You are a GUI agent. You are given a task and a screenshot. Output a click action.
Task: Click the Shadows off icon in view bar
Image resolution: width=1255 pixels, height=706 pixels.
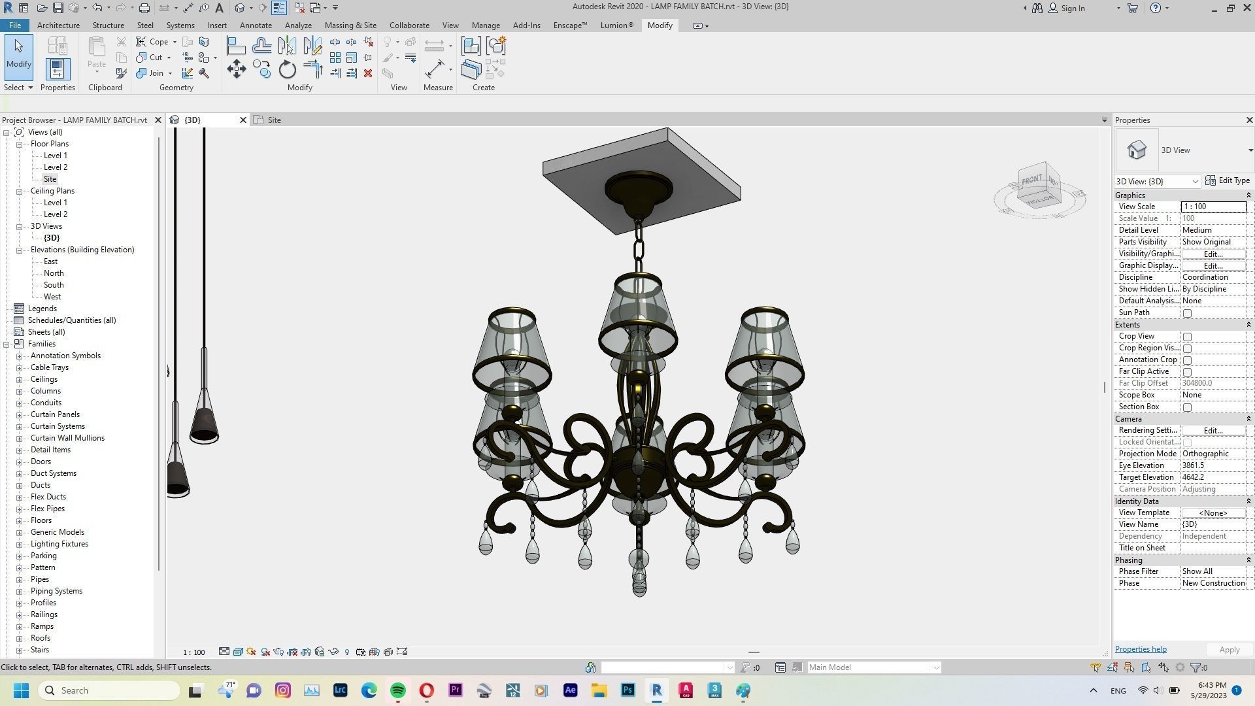[x=265, y=652]
